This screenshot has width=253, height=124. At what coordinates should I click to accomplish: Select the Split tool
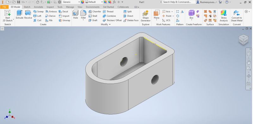pos(127,12)
